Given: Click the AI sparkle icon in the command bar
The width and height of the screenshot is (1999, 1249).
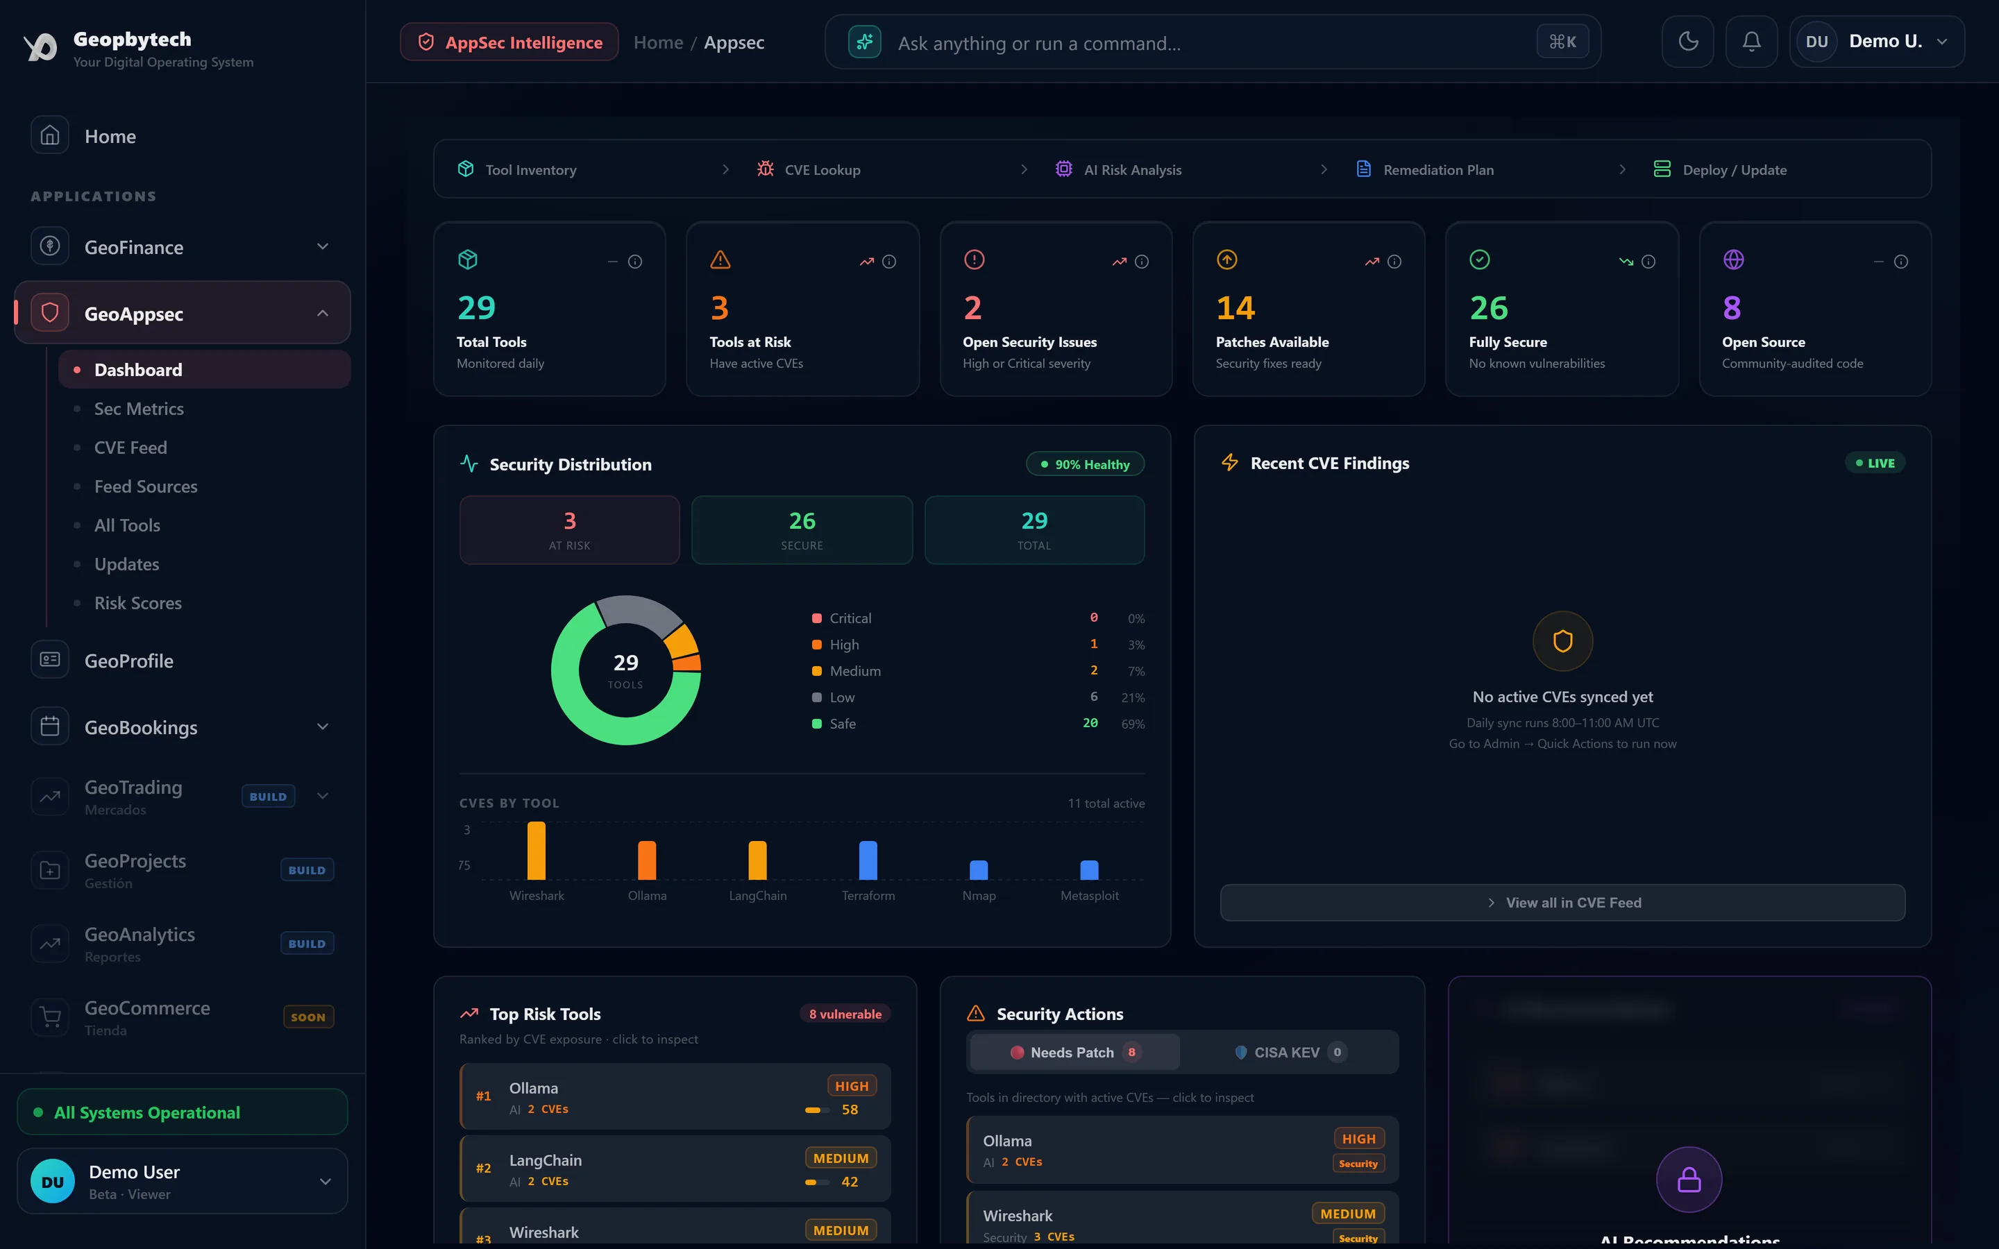Looking at the screenshot, I should pos(864,42).
